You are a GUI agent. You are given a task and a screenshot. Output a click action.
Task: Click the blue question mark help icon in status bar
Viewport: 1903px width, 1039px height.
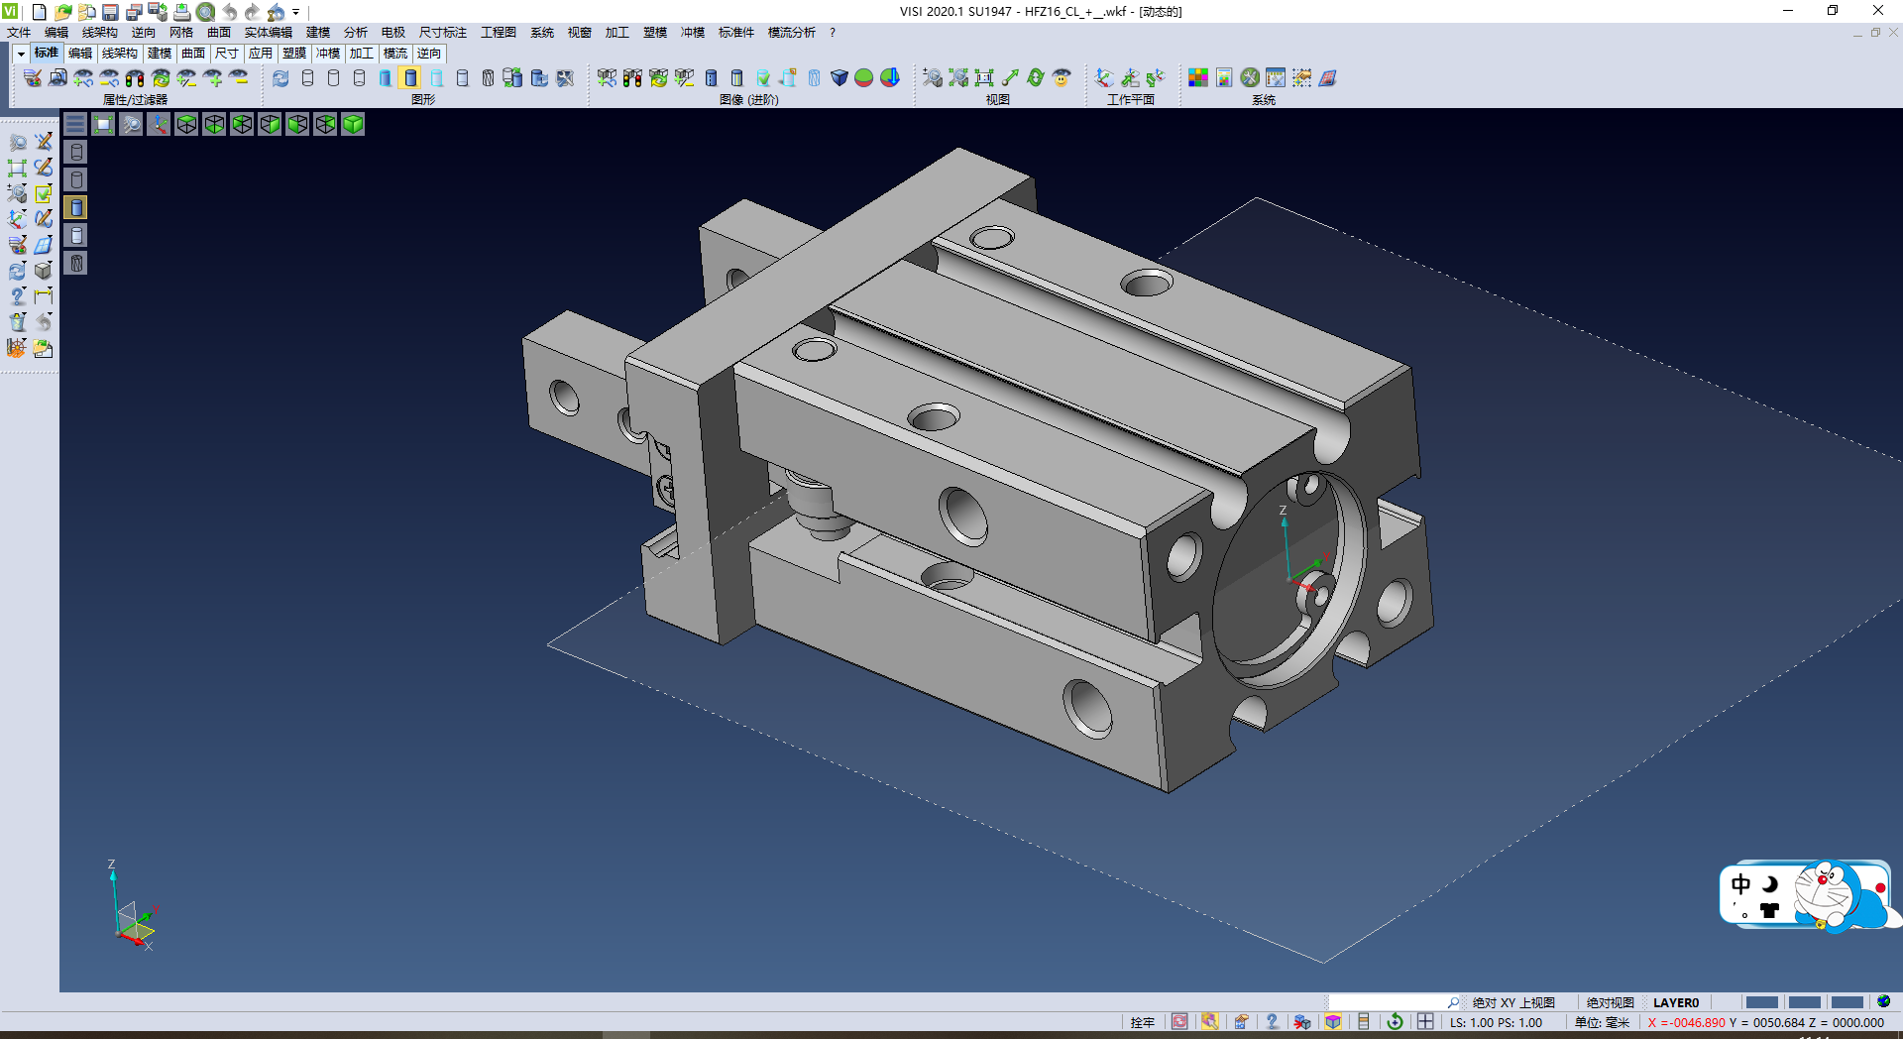click(1272, 1022)
